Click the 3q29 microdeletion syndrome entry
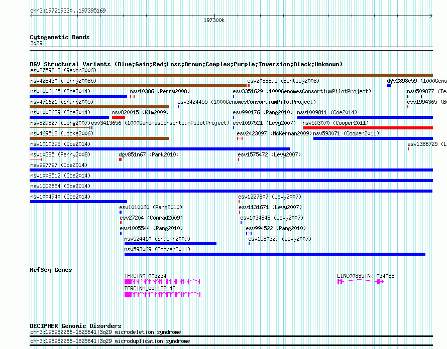Viewport: 447px width, 349px height. (x=105, y=332)
